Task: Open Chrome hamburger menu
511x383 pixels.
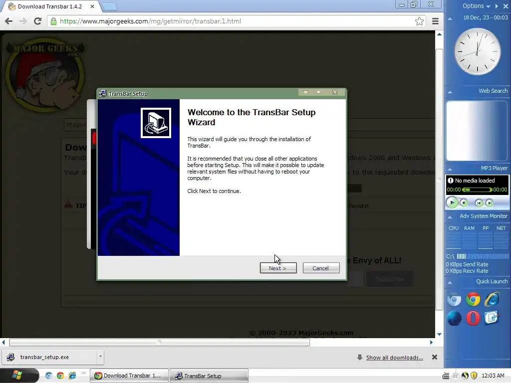Action: [x=435, y=21]
